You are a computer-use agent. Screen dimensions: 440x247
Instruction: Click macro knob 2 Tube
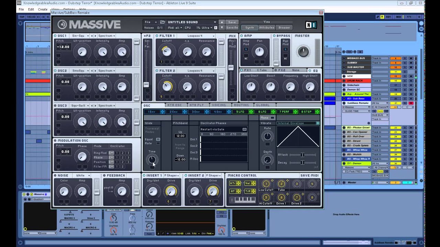tap(281, 184)
